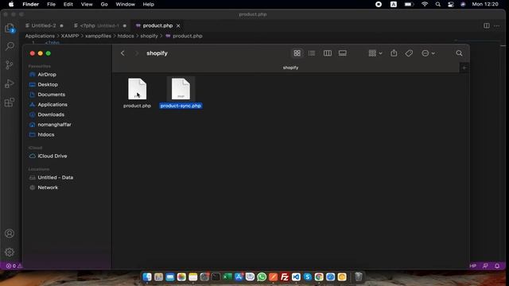Viewport: 509px width, 286px height.
Task: Open the Apple menu
Action: (x=11, y=4)
